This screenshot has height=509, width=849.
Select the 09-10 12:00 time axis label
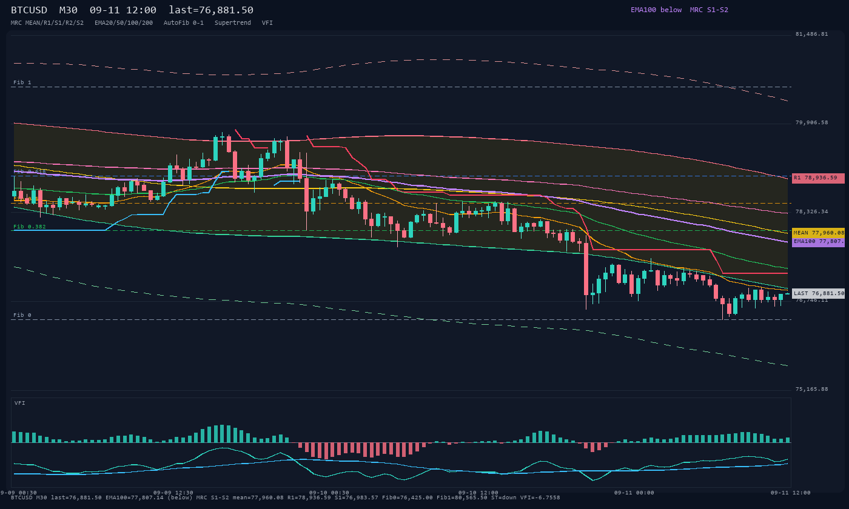[478, 493]
